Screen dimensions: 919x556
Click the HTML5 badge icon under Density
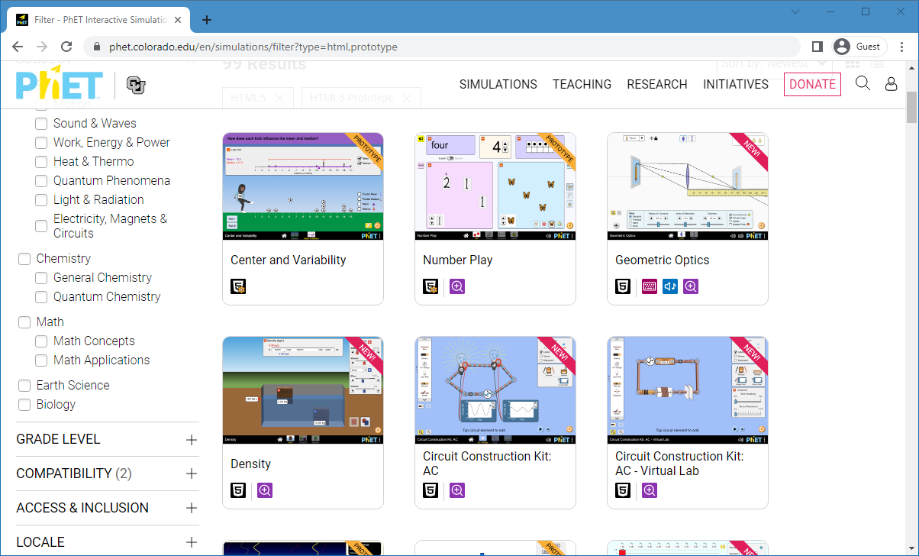point(239,490)
